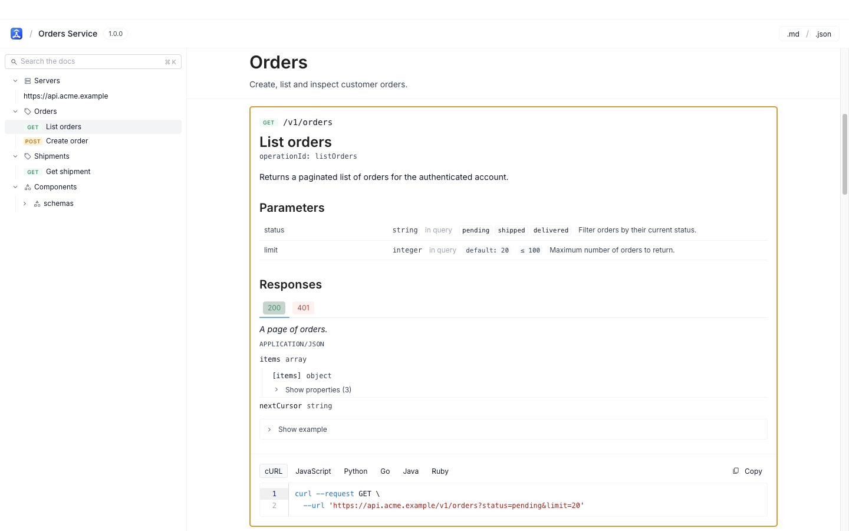This screenshot has width=849, height=531.
Task: Click the schemas icon in sidebar
Action: coord(37,204)
